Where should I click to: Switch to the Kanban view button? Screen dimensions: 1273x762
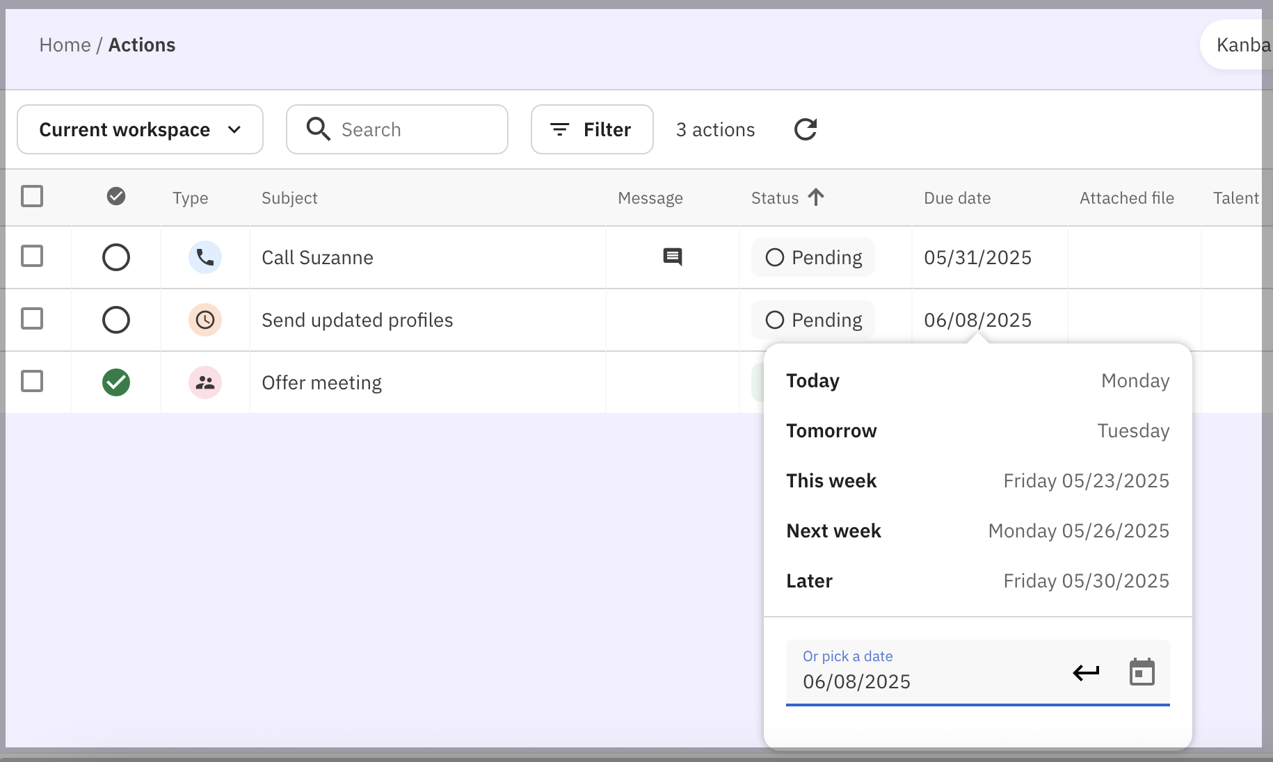point(1238,45)
